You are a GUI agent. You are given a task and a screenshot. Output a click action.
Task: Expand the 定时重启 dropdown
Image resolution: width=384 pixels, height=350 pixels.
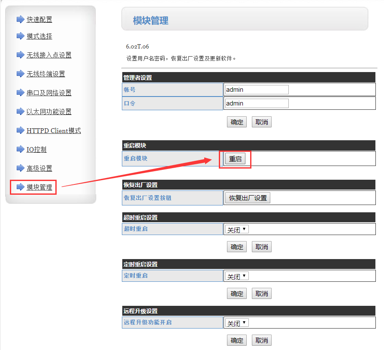[x=236, y=276]
